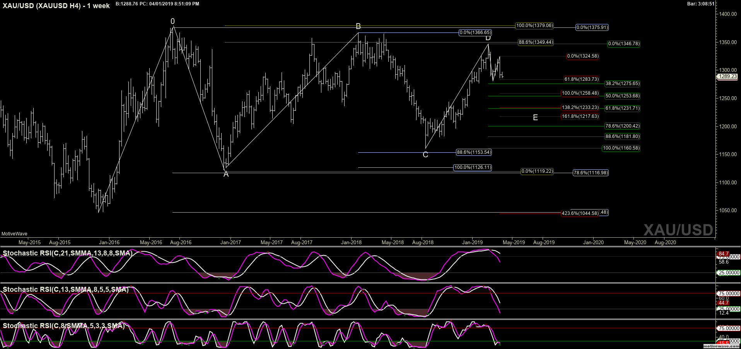This screenshot has height=349, width=741.
Task: Click the 1050.00 price axis label
Action: click(728, 210)
